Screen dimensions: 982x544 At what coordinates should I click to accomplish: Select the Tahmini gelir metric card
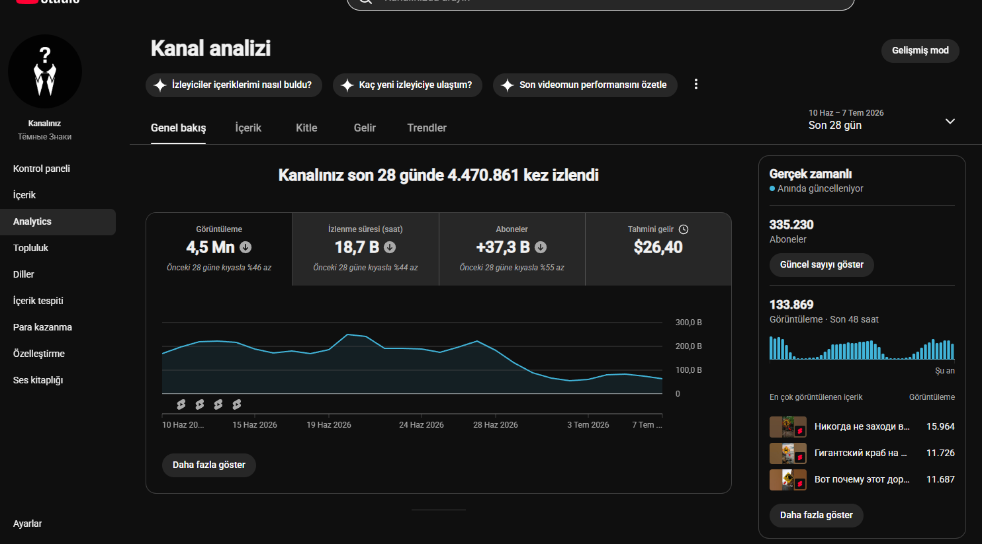coord(658,249)
